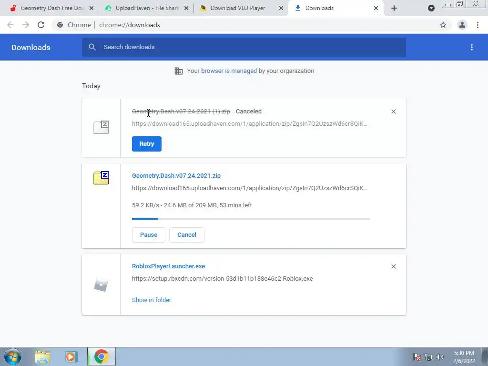Open a new browser tab
This screenshot has width=488, height=366.
point(394,8)
